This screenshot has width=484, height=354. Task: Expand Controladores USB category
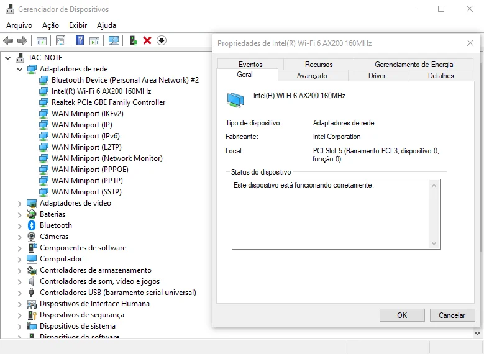[20, 293]
